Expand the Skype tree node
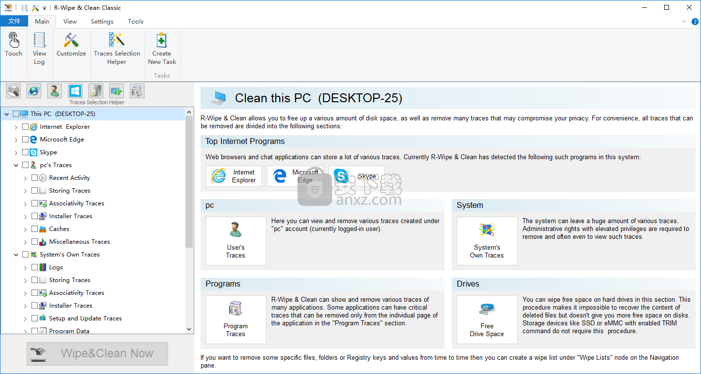Screen dimensions: 701x374 pos(16,152)
